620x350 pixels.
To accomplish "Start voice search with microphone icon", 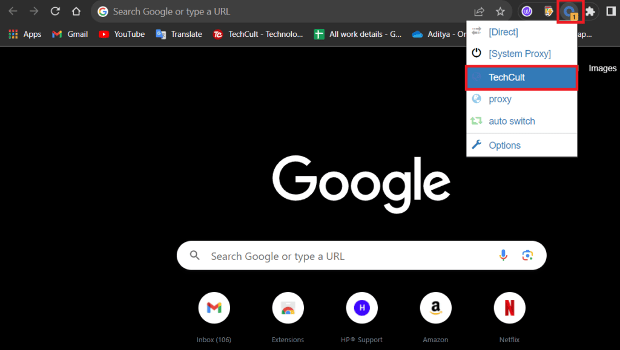I will pos(503,256).
